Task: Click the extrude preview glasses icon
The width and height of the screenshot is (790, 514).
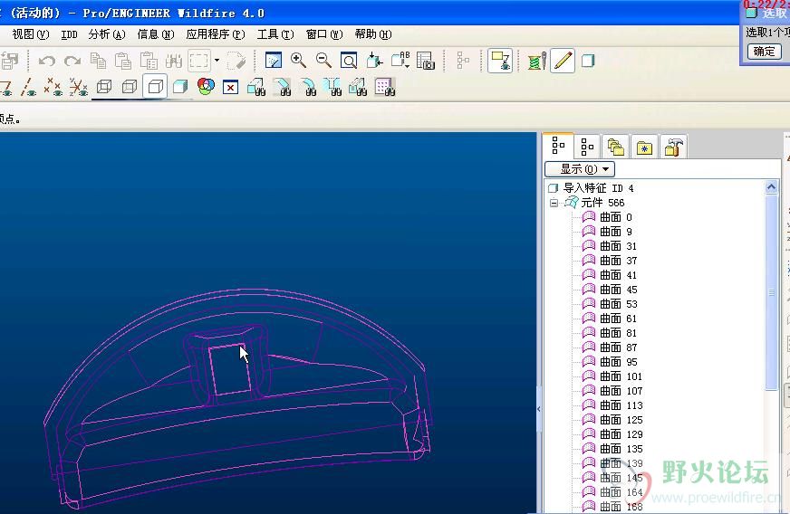Action: [x=256, y=87]
